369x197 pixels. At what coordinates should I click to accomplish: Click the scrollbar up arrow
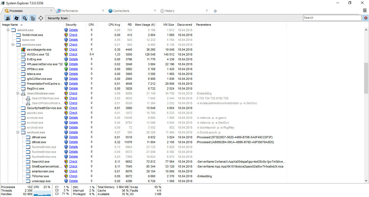pos(366,30)
